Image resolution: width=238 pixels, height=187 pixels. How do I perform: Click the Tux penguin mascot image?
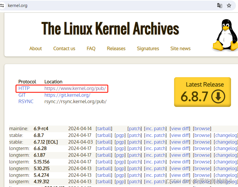226,35
